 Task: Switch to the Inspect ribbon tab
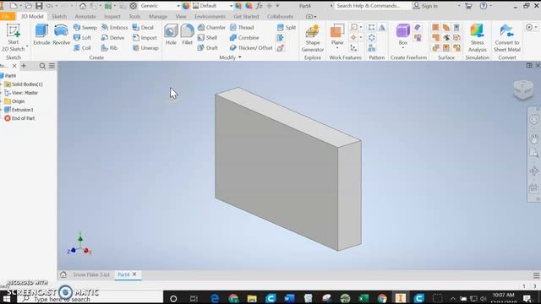tap(112, 17)
